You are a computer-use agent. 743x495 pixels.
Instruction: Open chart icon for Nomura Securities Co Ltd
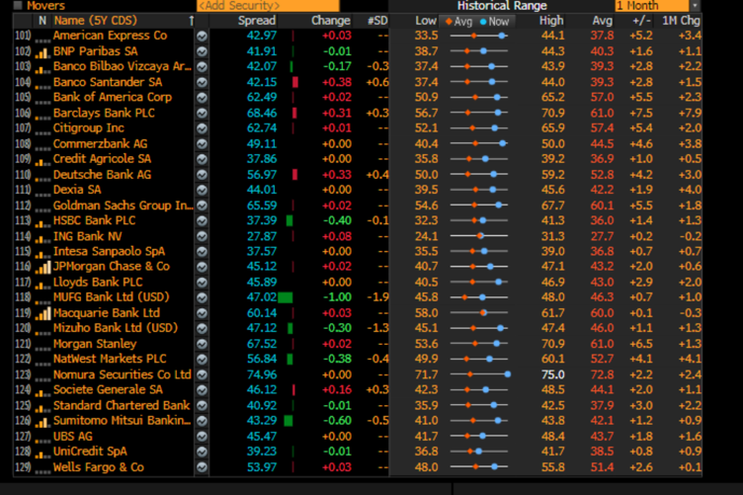coord(202,374)
